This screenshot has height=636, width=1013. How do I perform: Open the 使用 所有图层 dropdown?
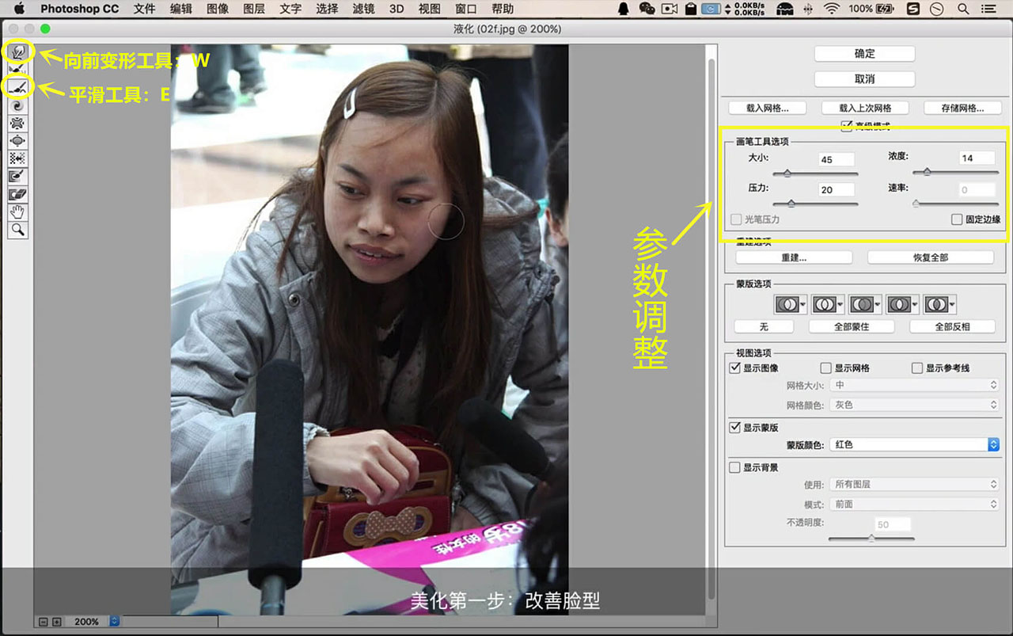(x=916, y=484)
